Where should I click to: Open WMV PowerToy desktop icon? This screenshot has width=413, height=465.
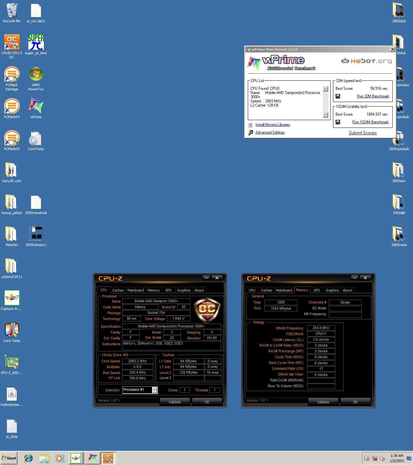click(x=36, y=78)
